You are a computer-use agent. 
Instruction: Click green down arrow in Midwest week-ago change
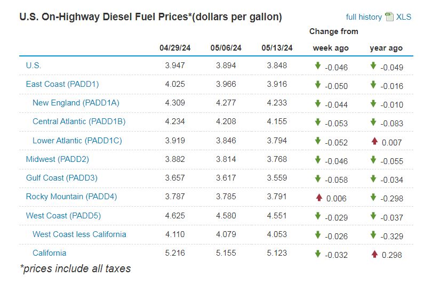tap(317, 160)
